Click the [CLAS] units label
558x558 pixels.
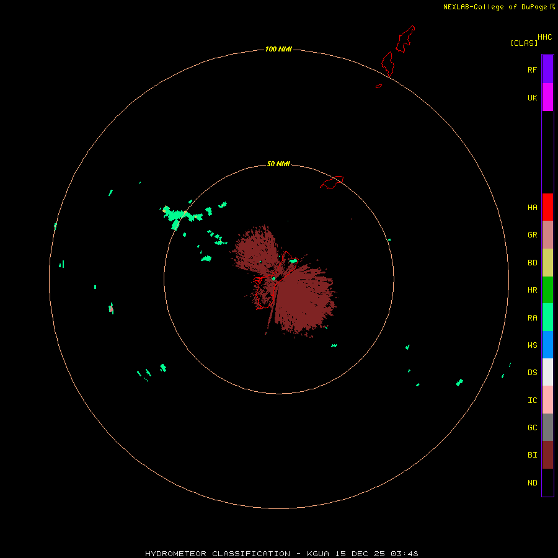524,43
